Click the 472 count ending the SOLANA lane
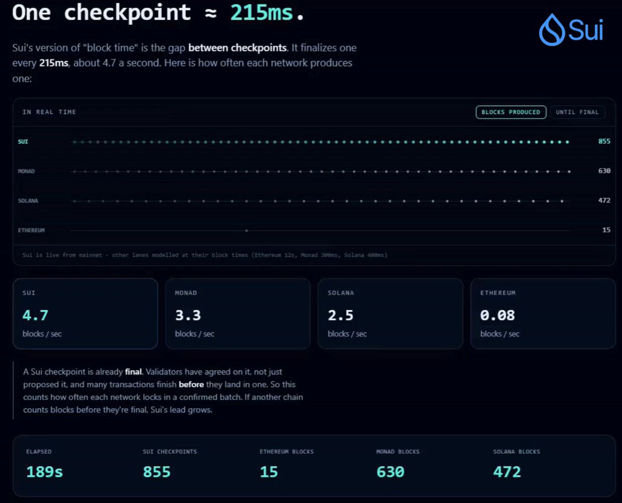 604,200
